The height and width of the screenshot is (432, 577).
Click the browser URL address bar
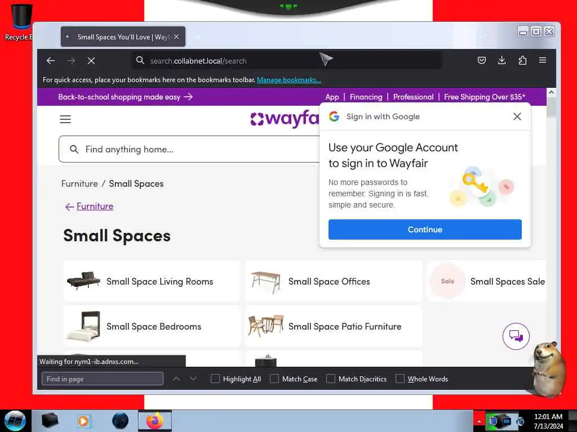coord(287,61)
